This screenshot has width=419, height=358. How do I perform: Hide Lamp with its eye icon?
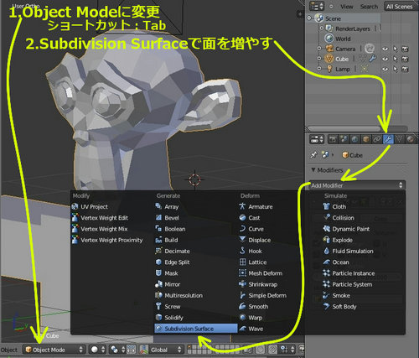pos(385,69)
